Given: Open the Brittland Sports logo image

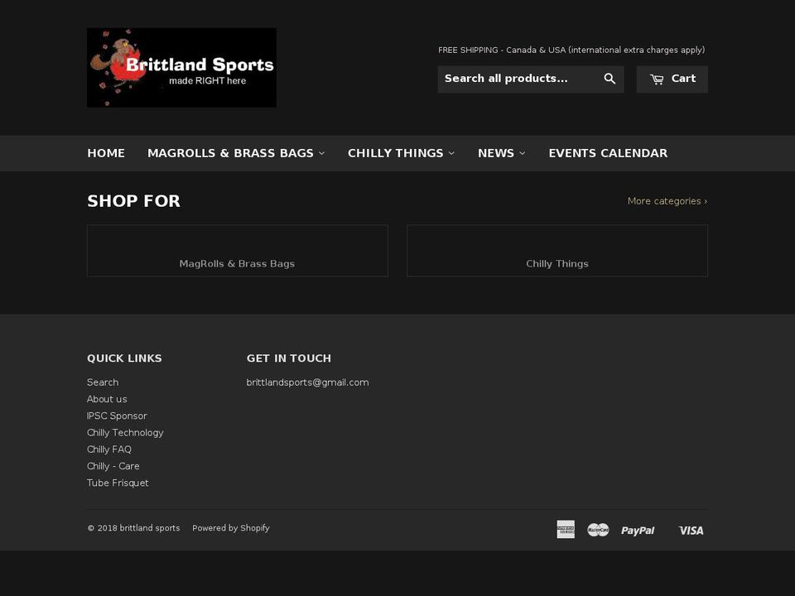Looking at the screenshot, I should point(181,67).
